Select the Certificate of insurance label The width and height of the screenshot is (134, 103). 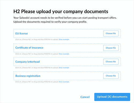29,48
